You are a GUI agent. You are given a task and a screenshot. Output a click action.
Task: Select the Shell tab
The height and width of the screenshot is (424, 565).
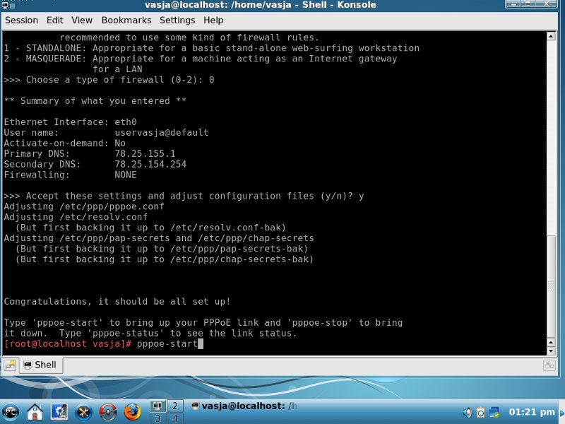(40, 365)
